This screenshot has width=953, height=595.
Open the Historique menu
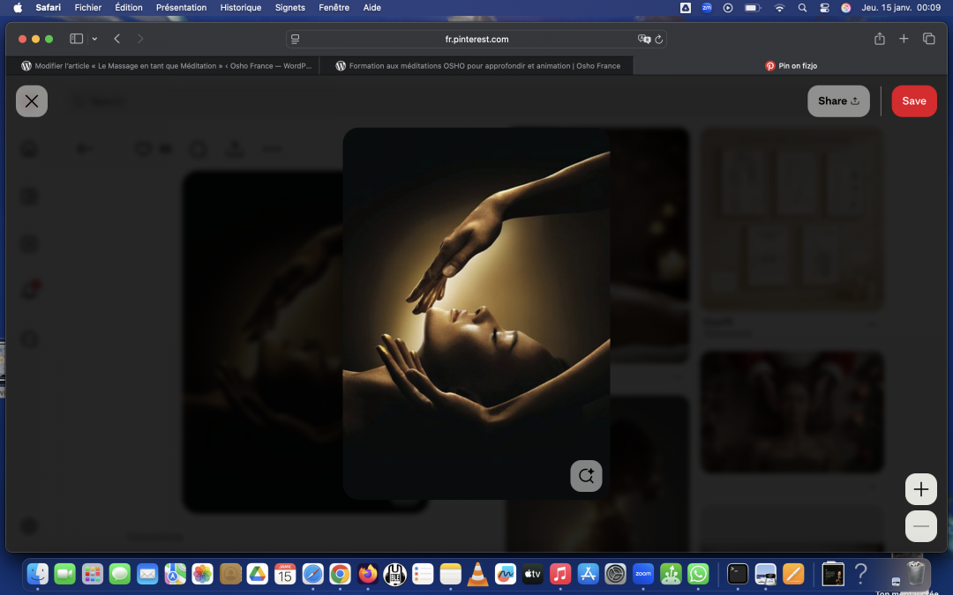[x=240, y=7]
